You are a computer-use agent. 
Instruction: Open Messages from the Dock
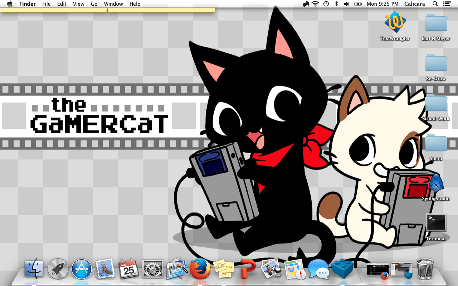tap(318, 269)
